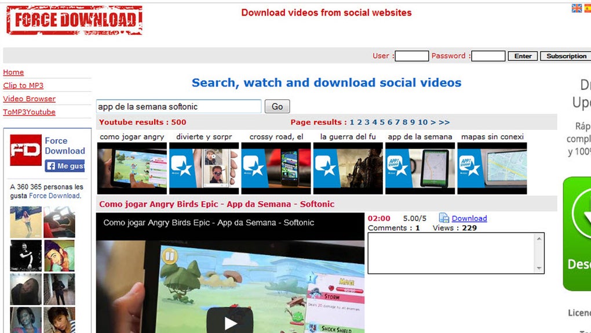
Task: Click the 'Views : 229' text
Action: coord(455,228)
